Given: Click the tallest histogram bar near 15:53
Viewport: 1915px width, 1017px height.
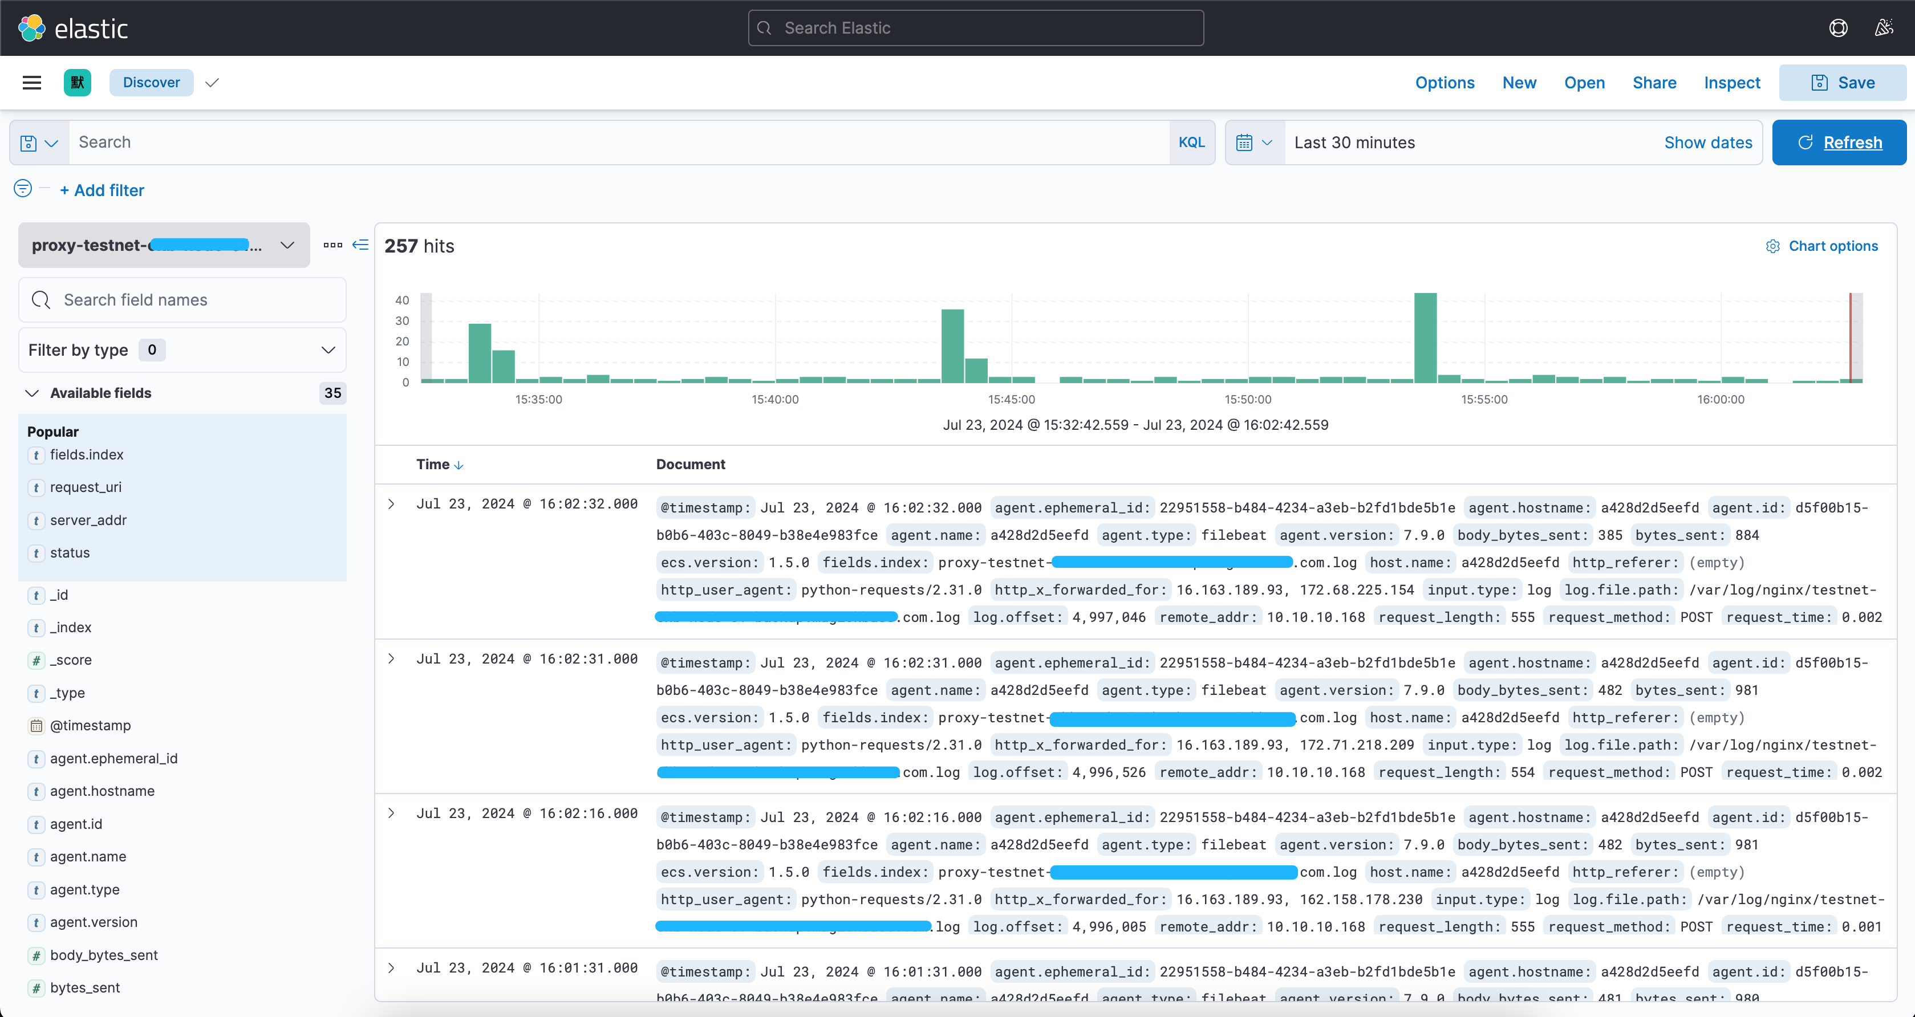Looking at the screenshot, I should 1425,338.
